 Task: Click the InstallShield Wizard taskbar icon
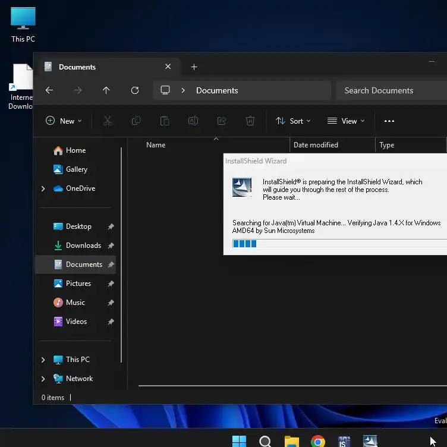(x=370, y=441)
